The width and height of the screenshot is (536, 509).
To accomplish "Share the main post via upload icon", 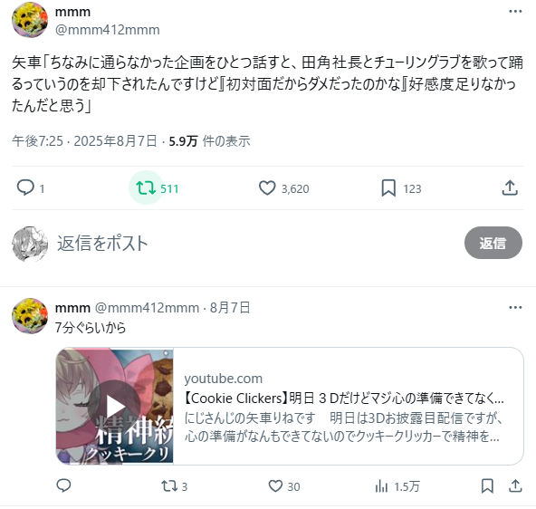I will click(510, 187).
